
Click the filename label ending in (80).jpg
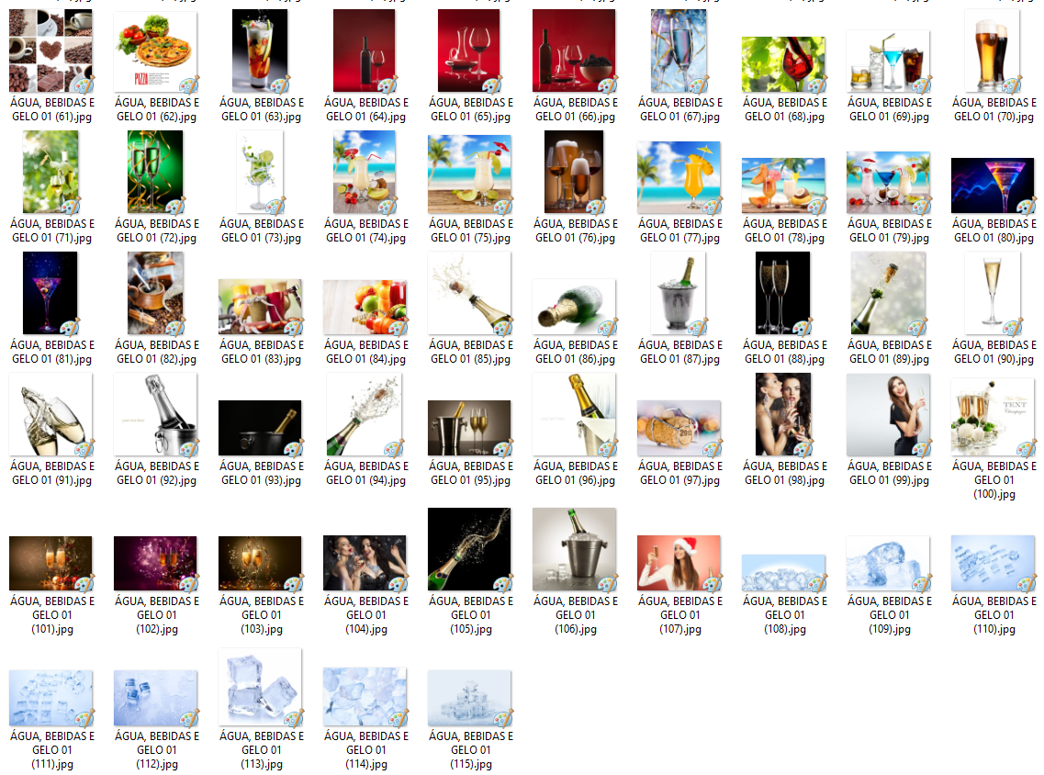pos(993,230)
